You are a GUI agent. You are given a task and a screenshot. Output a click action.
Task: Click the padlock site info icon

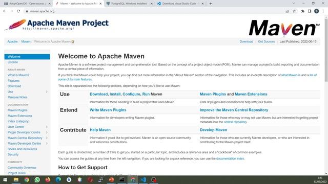point(27,11)
